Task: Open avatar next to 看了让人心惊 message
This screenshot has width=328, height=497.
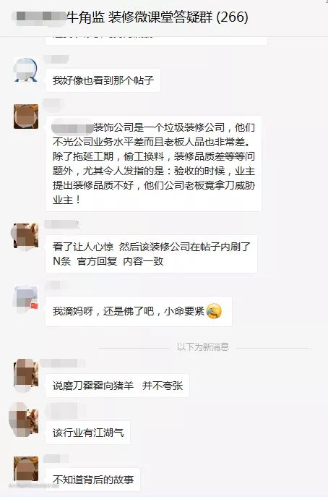Action: [x=26, y=236]
